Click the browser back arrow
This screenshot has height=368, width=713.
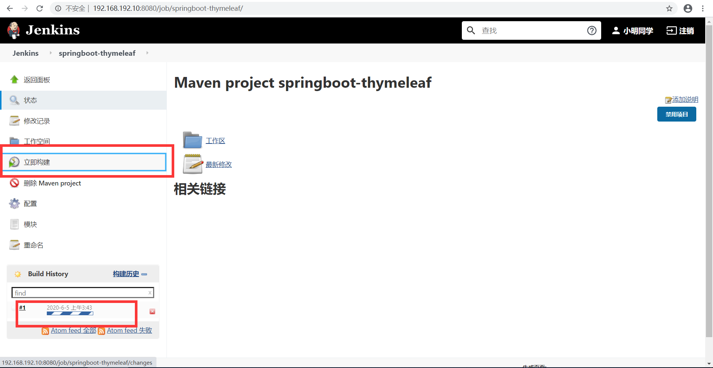[10, 8]
